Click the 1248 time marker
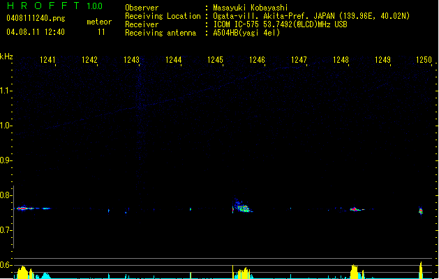The image size is (439, 279). (341, 60)
